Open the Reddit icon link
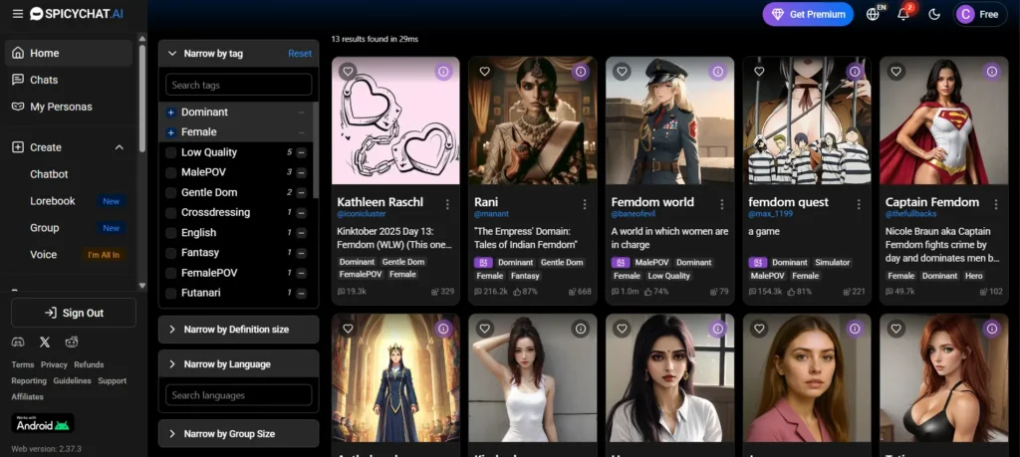This screenshot has height=457, width=1020. (72, 342)
